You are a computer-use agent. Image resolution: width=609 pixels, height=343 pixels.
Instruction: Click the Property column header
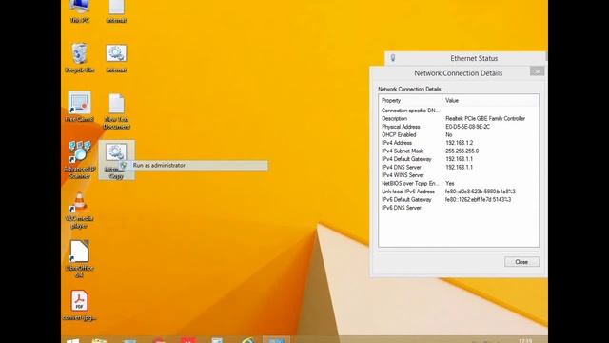tap(391, 100)
